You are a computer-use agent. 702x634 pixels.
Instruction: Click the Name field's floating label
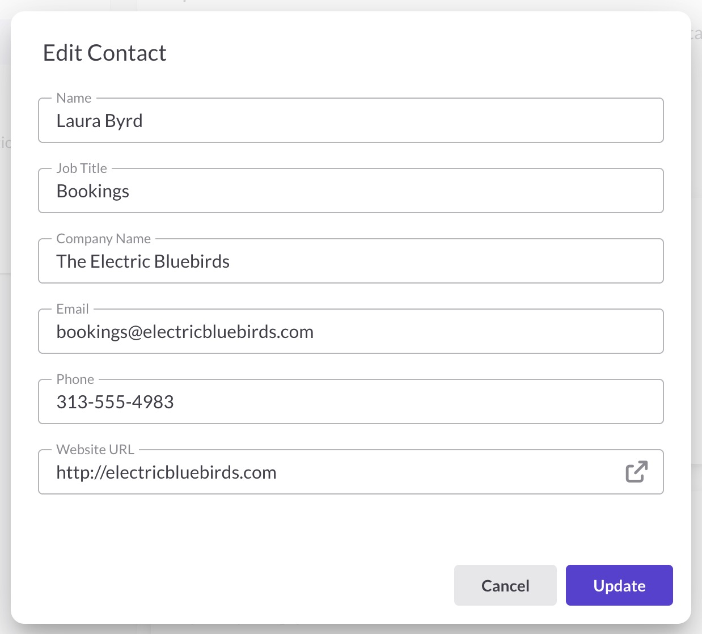74,98
